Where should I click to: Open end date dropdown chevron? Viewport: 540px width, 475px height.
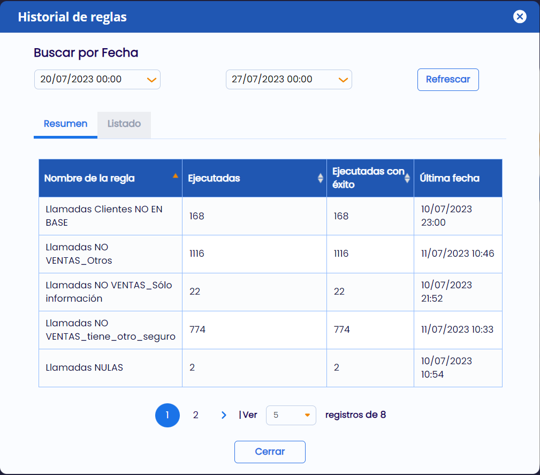click(x=343, y=80)
